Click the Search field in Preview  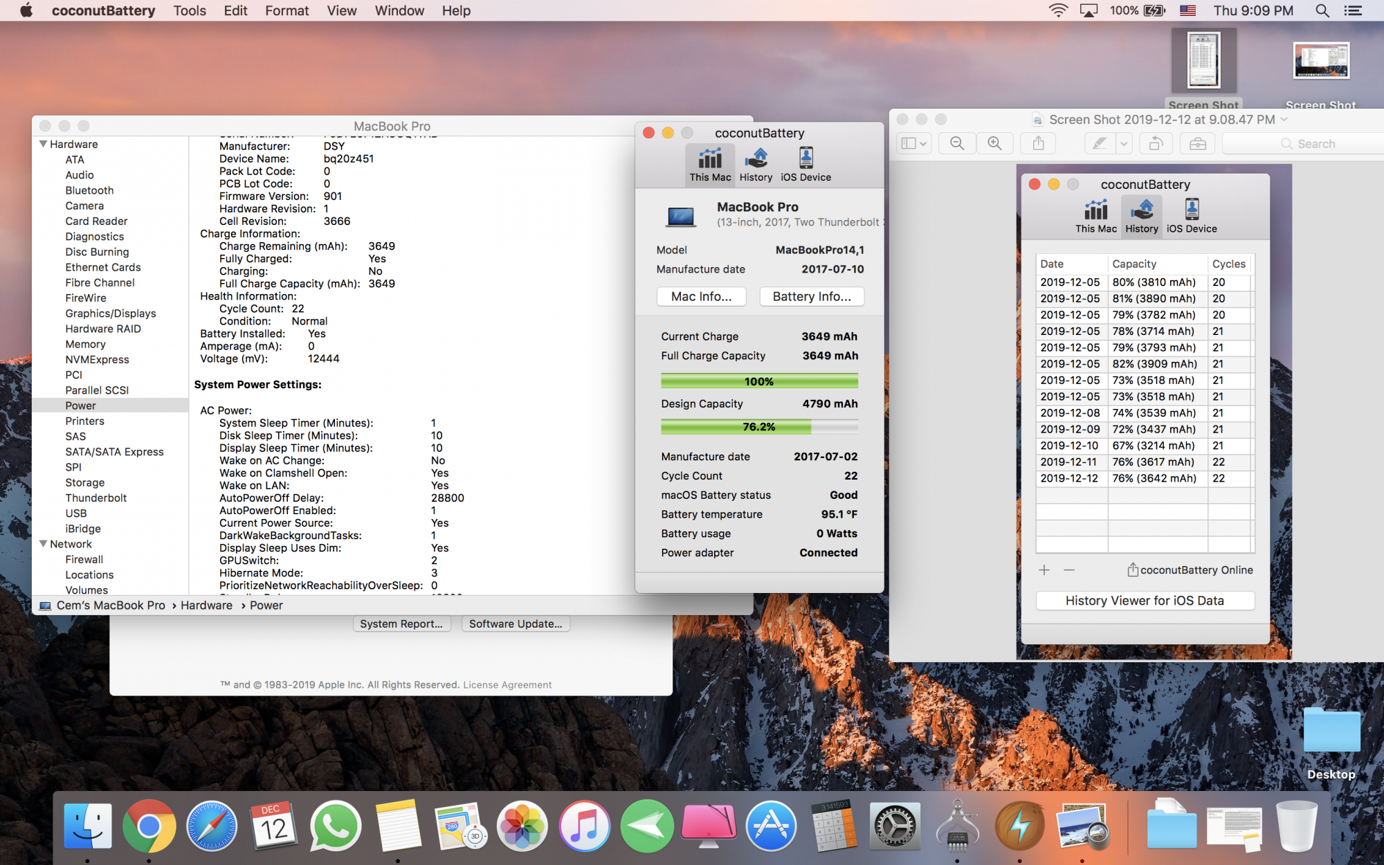coord(1304,143)
